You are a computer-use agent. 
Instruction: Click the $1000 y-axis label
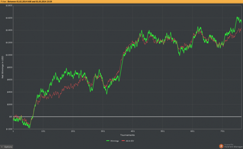click(x=9, y=55)
